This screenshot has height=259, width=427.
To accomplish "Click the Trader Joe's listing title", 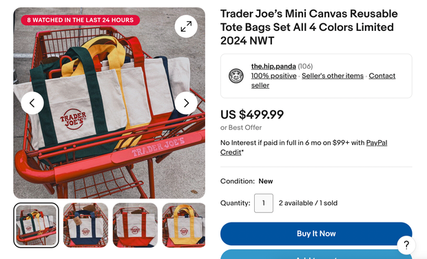I will (x=309, y=27).
